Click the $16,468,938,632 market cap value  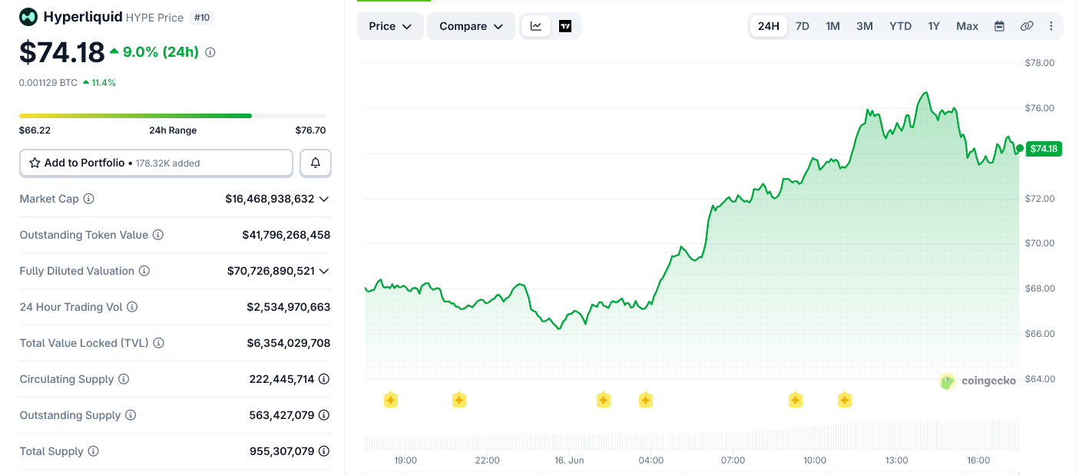coord(270,199)
